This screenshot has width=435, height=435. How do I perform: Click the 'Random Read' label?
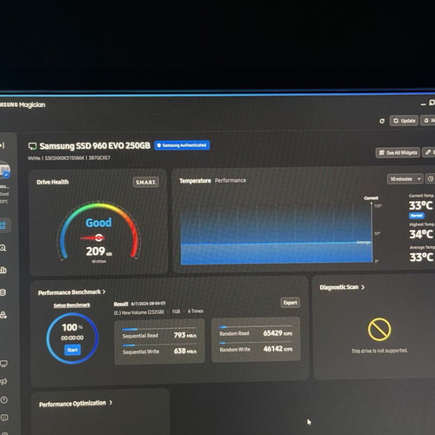click(234, 333)
